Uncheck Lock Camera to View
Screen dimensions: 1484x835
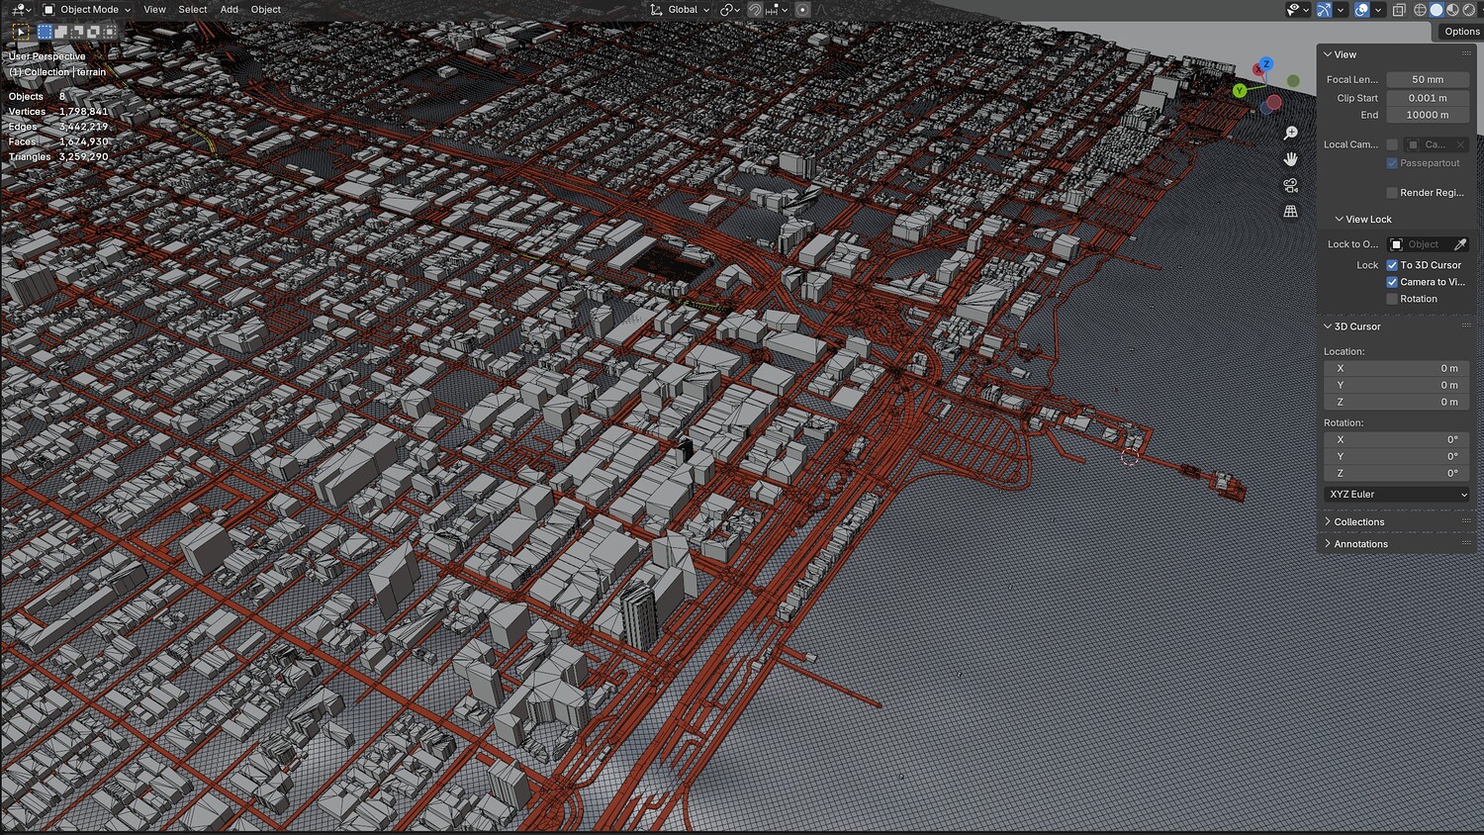coord(1392,282)
